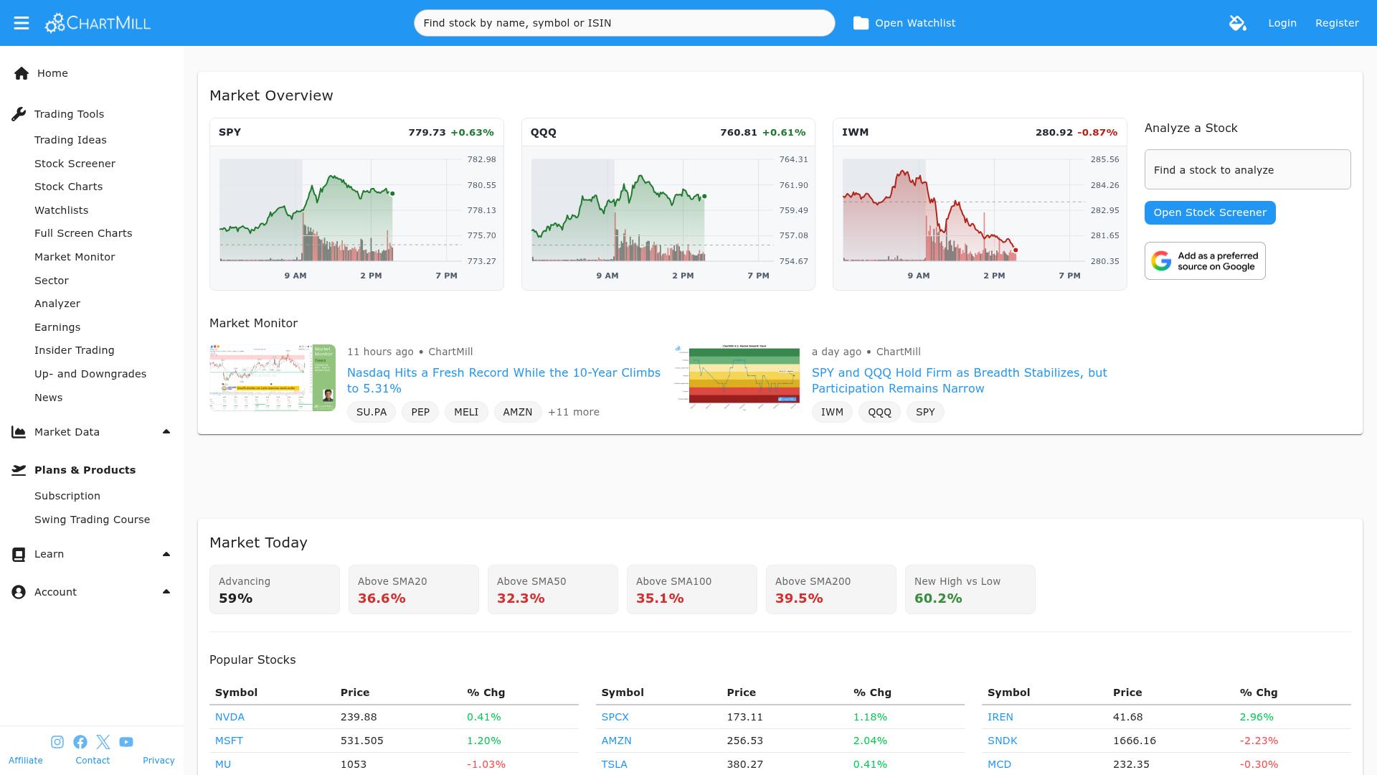Open ChartMill Facebook page icon

80,742
